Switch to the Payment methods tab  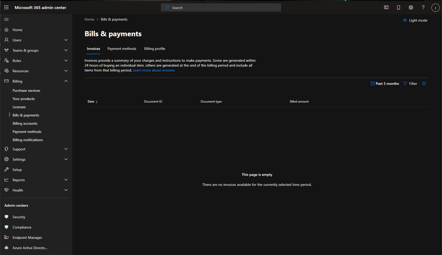122,49
